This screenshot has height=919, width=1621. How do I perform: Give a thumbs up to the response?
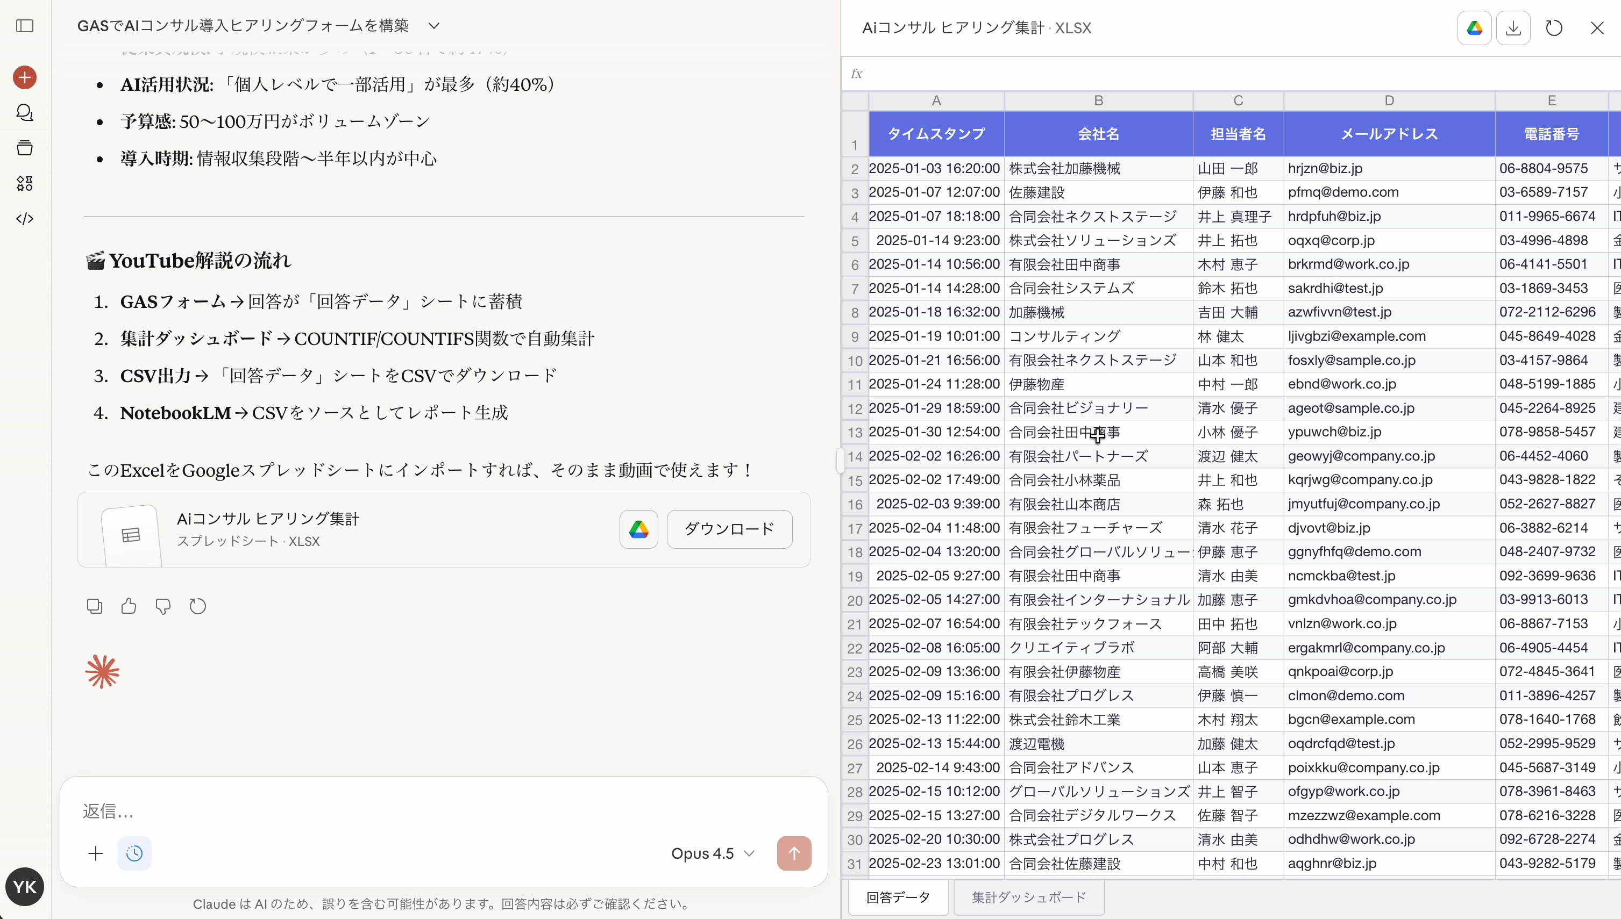tap(128, 605)
